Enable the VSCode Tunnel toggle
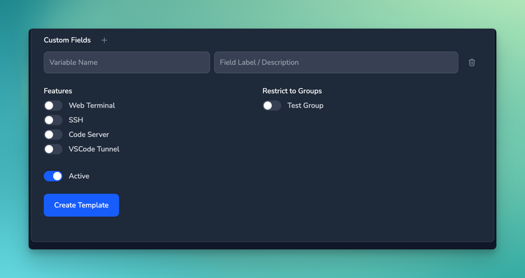This screenshot has width=525, height=278. pyautogui.click(x=53, y=149)
